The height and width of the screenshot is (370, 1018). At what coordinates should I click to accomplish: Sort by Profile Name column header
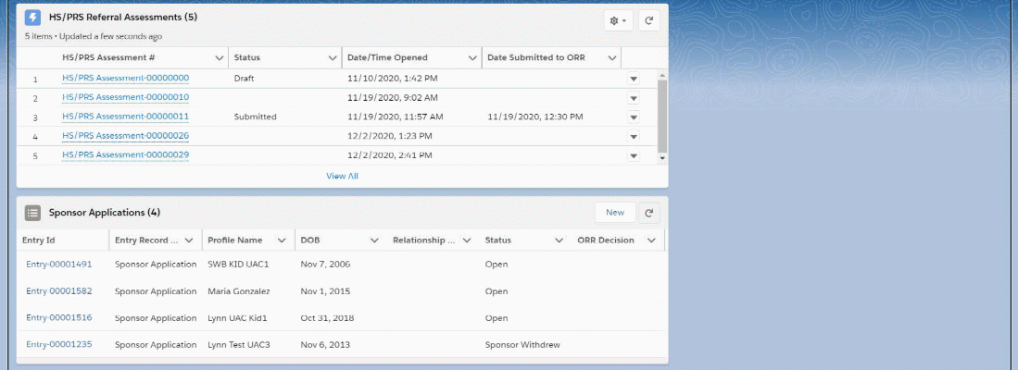point(235,240)
